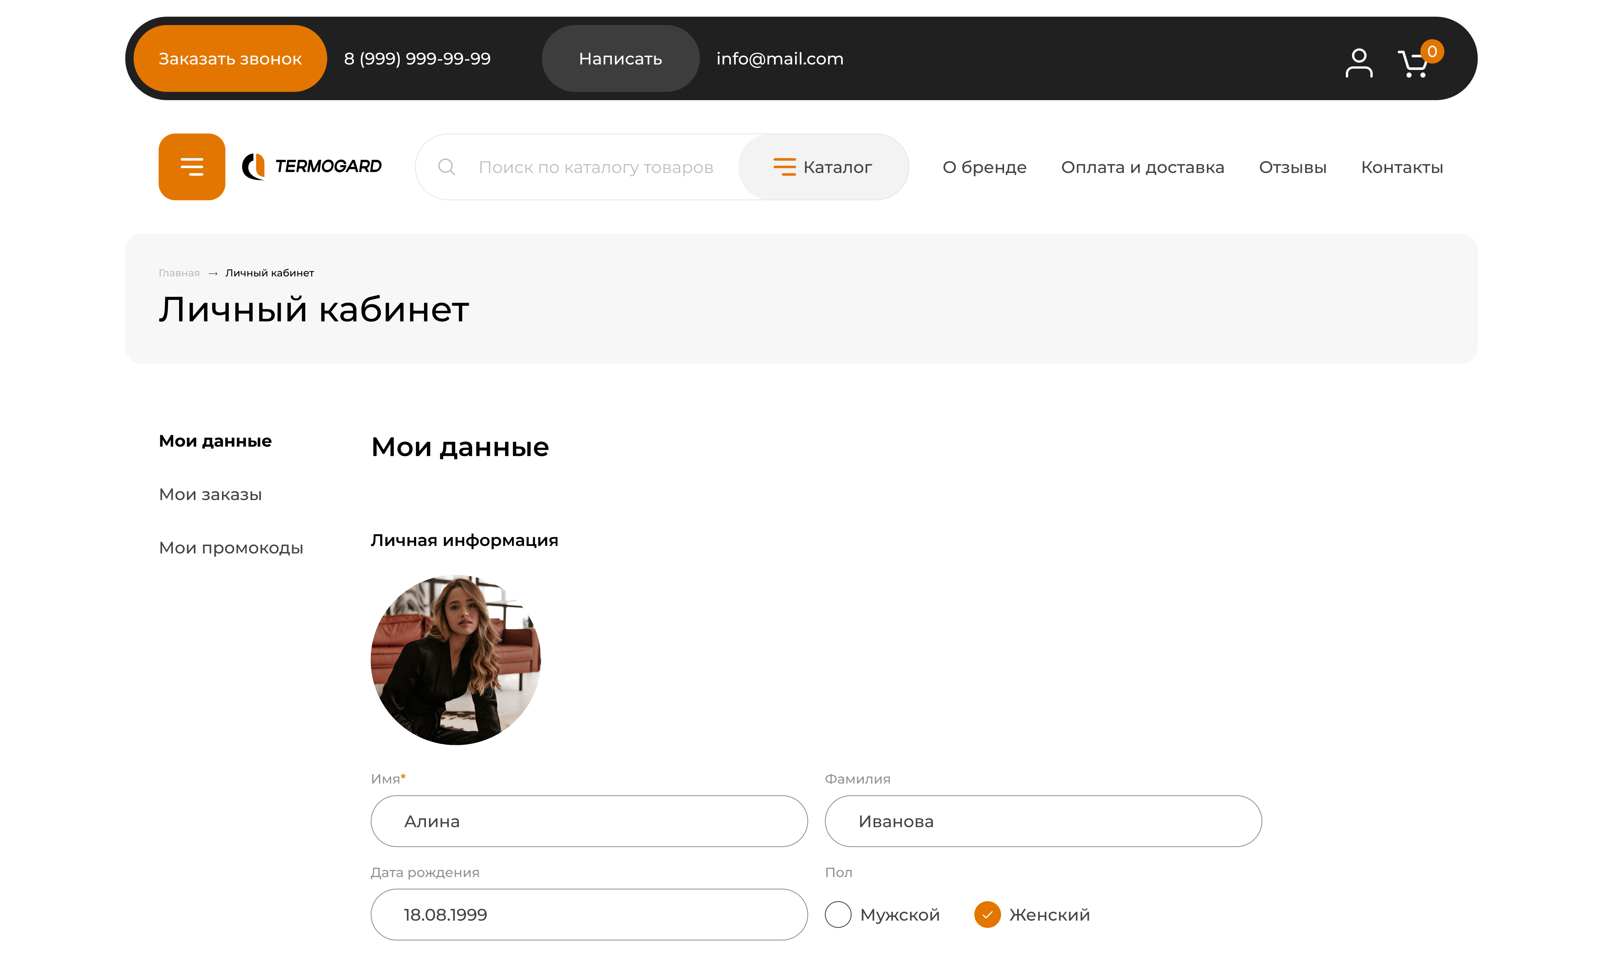1603x976 pixels.
Task: Open the Оплата и доставка page
Action: 1143,167
